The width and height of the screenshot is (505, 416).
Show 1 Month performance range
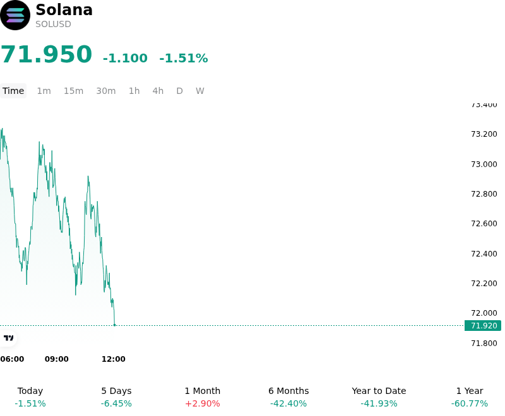[203, 397]
